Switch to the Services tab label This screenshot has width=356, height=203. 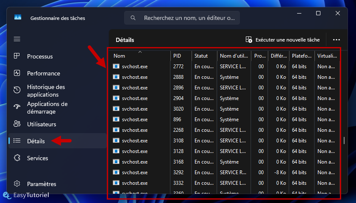point(37,158)
